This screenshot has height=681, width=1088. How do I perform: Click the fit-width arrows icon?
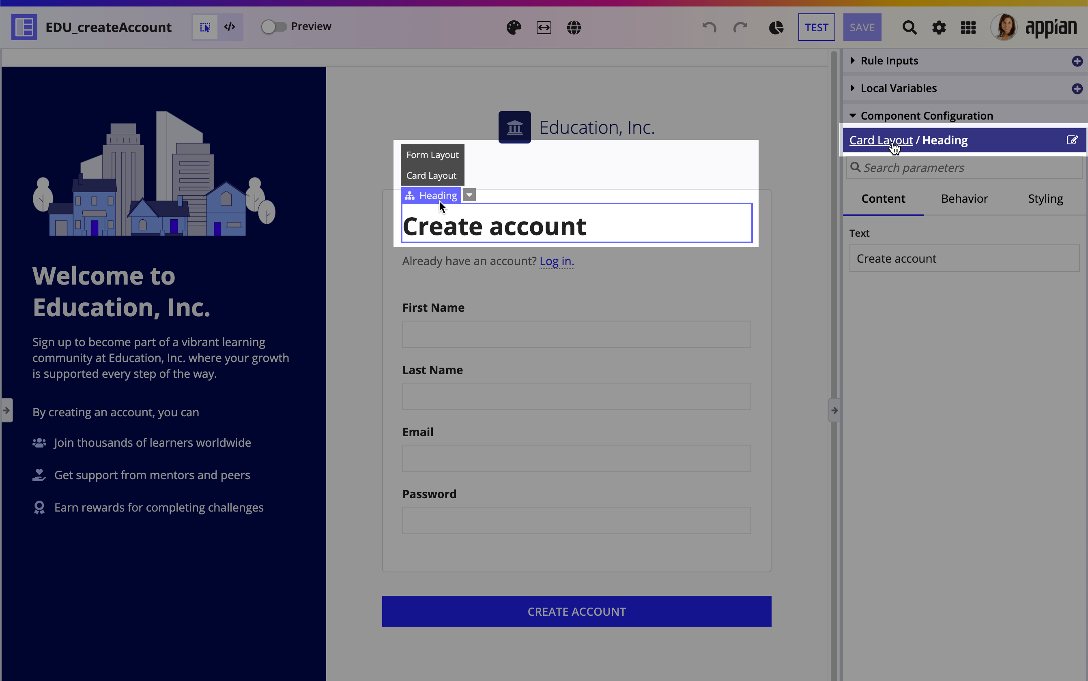pos(544,28)
